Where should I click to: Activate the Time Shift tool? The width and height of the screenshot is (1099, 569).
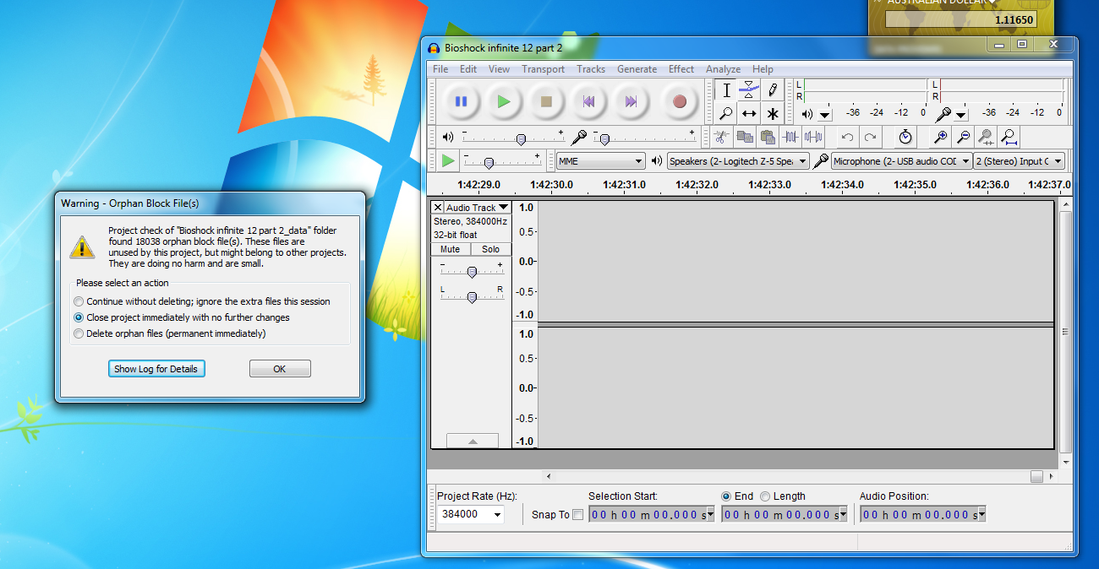[x=748, y=113]
